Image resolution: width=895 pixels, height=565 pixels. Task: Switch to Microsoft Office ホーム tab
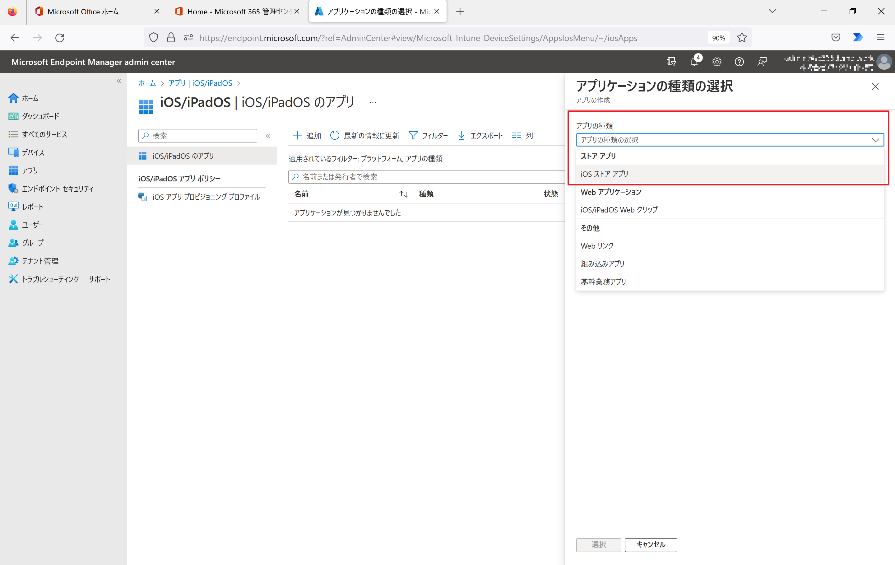(x=83, y=12)
